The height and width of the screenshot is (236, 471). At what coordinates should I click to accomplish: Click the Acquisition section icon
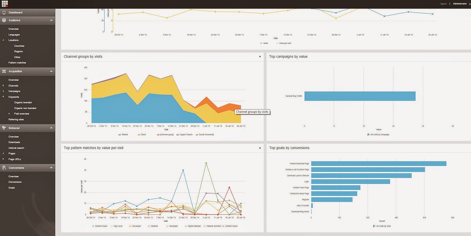(4, 71)
